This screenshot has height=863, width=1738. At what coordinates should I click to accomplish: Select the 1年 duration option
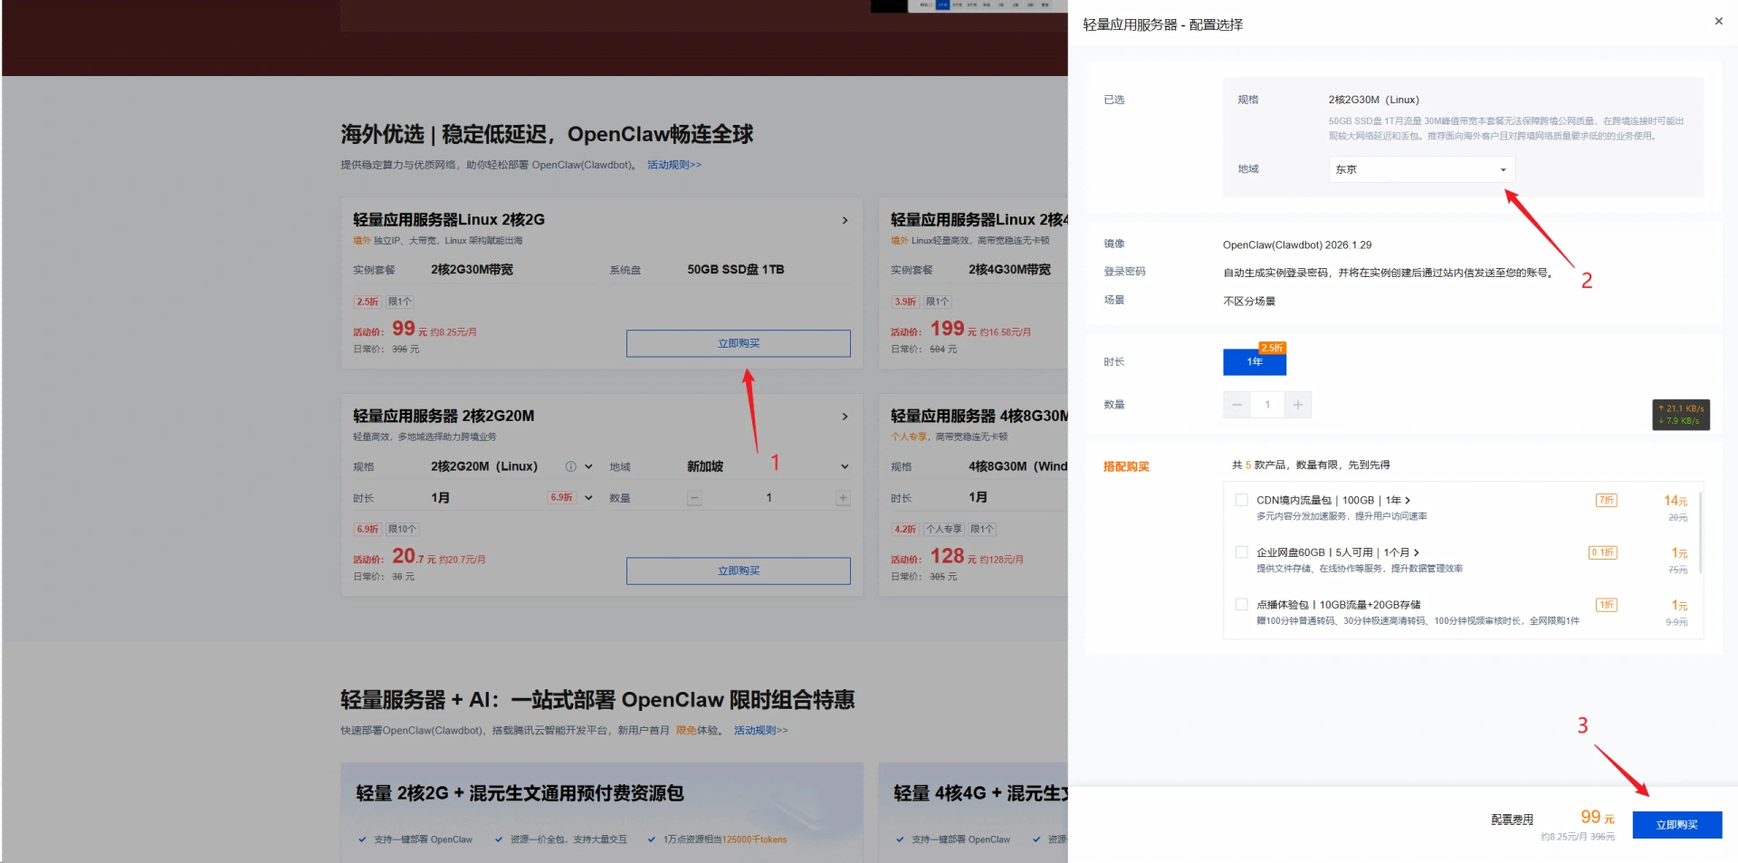coord(1254,361)
